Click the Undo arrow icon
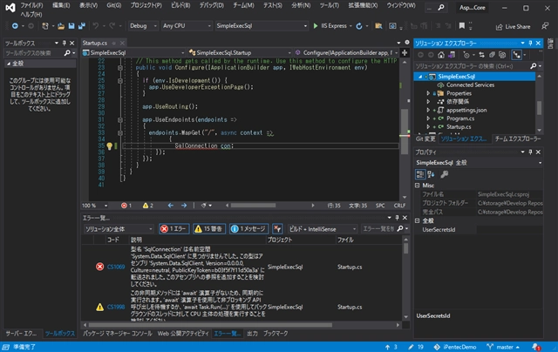This screenshot has height=352, width=558. (x=95, y=26)
